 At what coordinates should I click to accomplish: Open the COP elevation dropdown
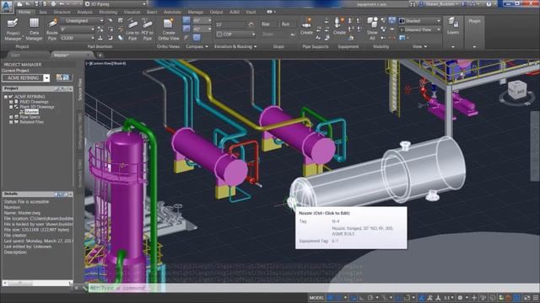(x=236, y=35)
